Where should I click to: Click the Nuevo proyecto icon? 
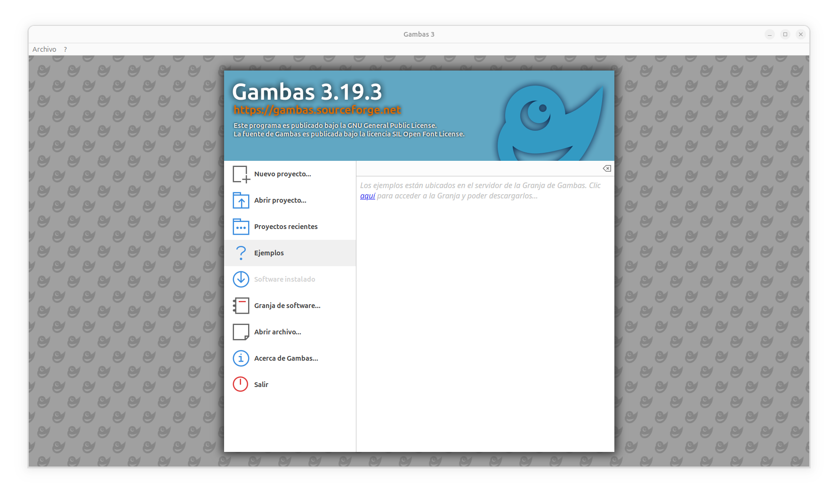(241, 174)
